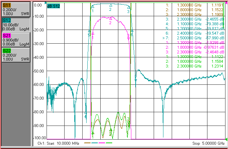Click the teal S12 trace legend line
This screenshot has width=228, height=149.
(95, 143)
